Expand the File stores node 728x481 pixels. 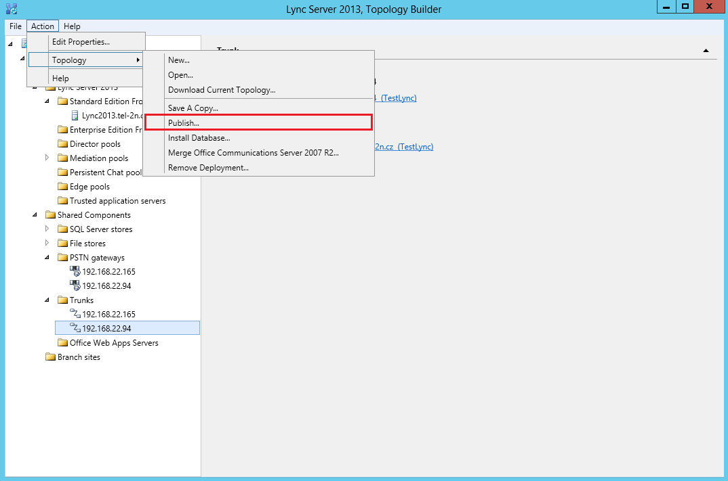[x=47, y=243]
